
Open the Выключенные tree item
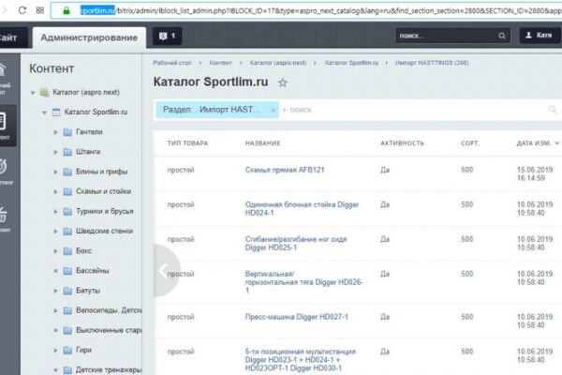tap(109, 330)
